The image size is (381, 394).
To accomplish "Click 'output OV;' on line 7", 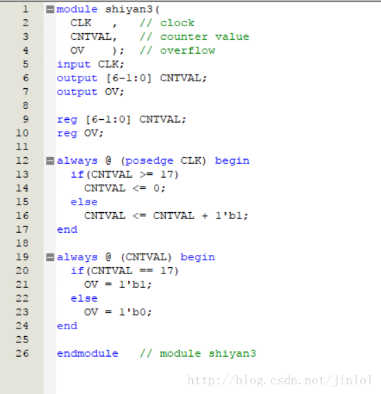I will click(x=90, y=92).
